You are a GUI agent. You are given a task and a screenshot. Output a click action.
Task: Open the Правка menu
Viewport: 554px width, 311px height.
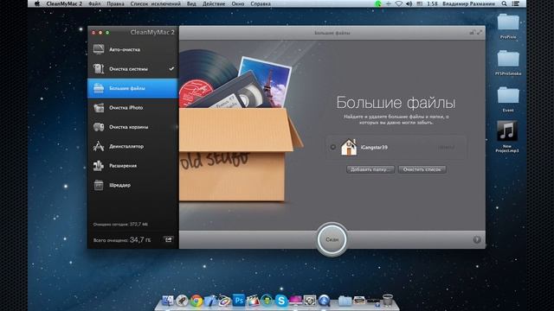(115, 3)
